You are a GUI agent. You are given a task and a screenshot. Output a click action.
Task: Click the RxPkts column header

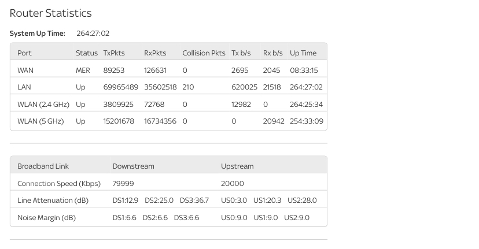155,53
